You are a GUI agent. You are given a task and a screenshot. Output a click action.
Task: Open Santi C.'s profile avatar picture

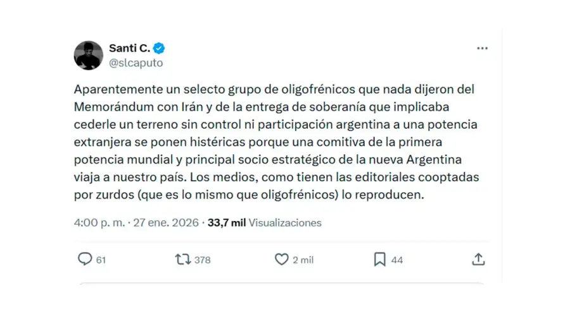pos(89,56)
